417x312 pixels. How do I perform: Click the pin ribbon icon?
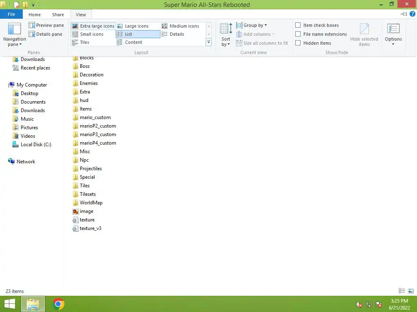point(404,14)
